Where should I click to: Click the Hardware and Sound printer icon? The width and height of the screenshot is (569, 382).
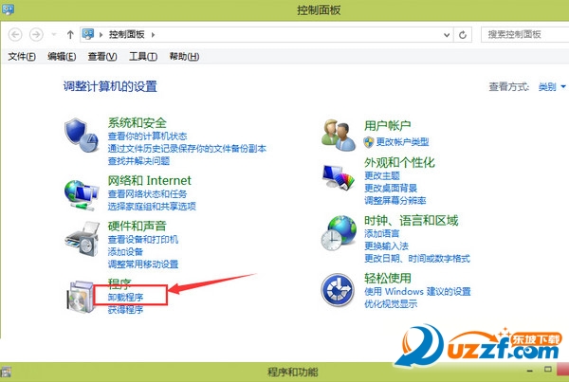tap(81, 244)
